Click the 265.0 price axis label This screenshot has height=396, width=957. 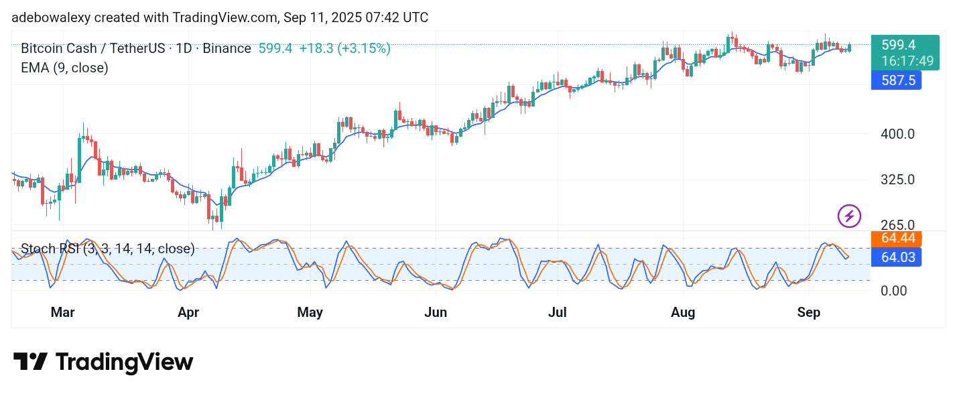(x=898, y=225)
